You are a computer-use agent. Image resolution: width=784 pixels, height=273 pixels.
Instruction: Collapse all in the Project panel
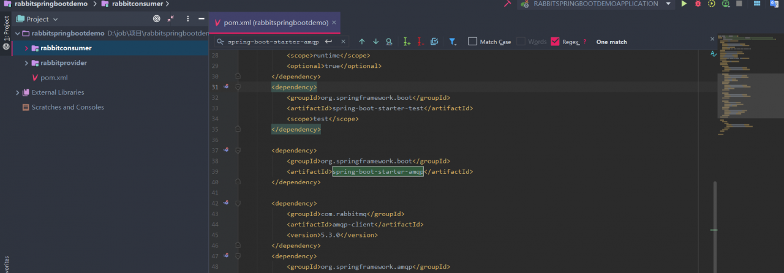tap(170, 19)
